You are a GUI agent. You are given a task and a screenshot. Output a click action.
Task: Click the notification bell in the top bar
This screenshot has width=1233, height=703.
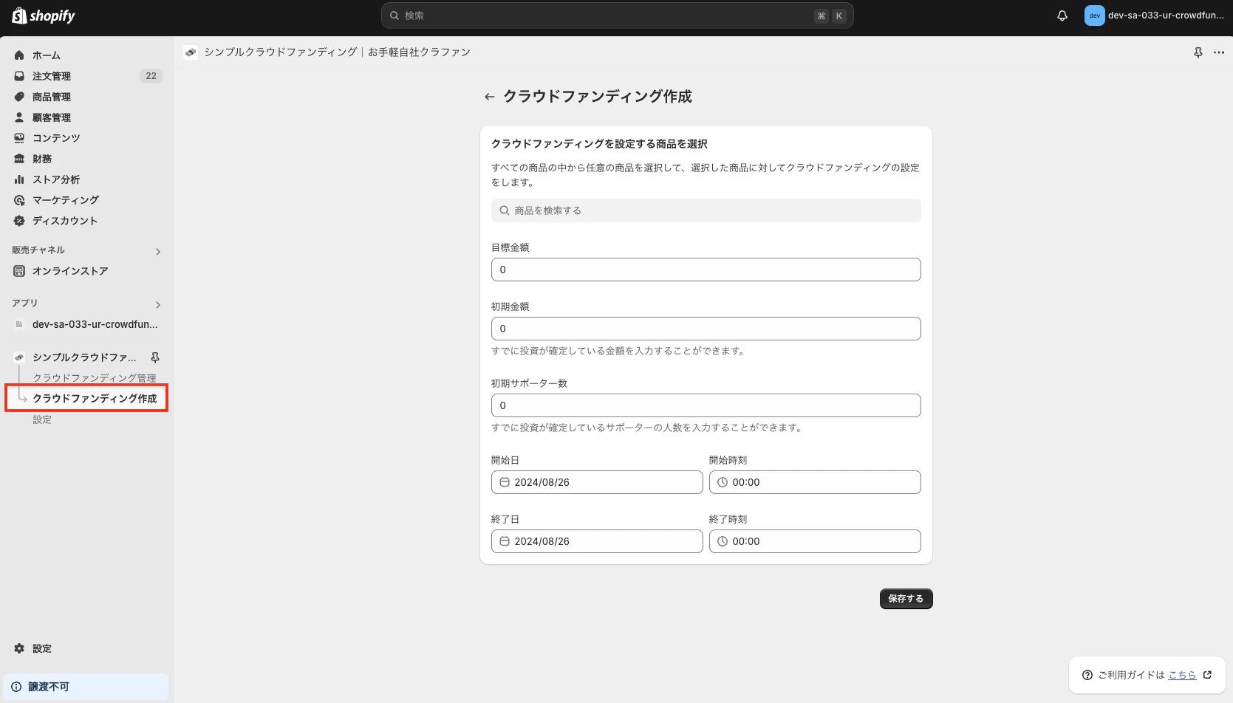coord(1062,15)
